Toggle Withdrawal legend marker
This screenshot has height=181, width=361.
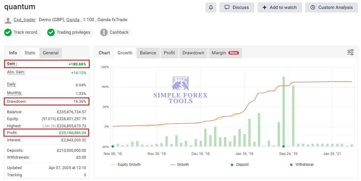coord(302,165)
